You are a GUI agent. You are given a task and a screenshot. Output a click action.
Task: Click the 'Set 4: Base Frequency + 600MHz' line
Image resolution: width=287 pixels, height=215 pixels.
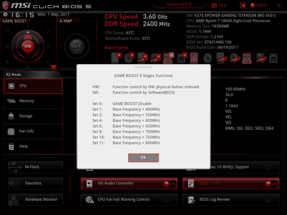pos(126,121)
